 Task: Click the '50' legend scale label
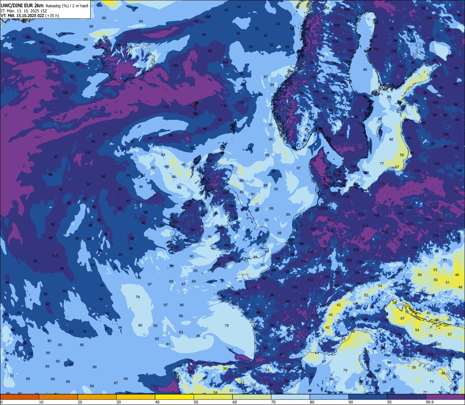click(x=196, y=402)
